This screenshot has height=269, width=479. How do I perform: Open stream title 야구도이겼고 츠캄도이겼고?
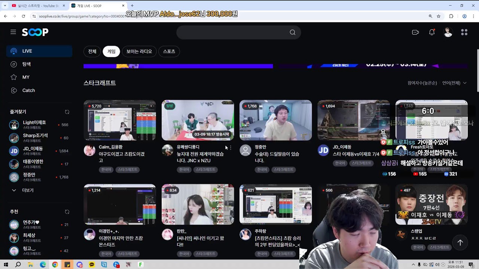point(122,157)
